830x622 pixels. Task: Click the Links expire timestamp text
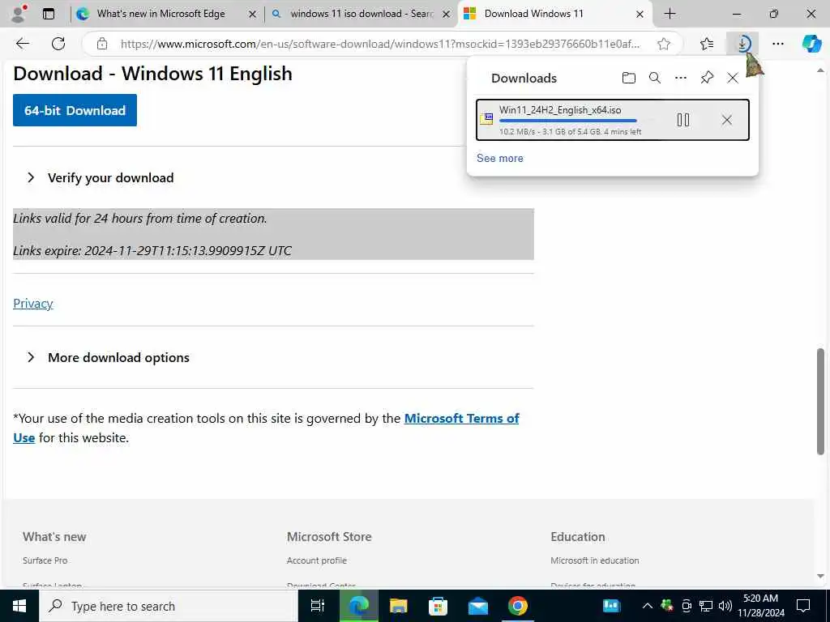tap(152, 251)
